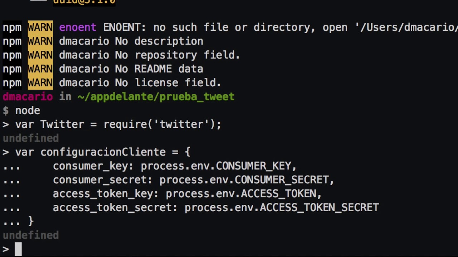
Task: Click the 'No repository field.' warning text
Action: [177, 55]
